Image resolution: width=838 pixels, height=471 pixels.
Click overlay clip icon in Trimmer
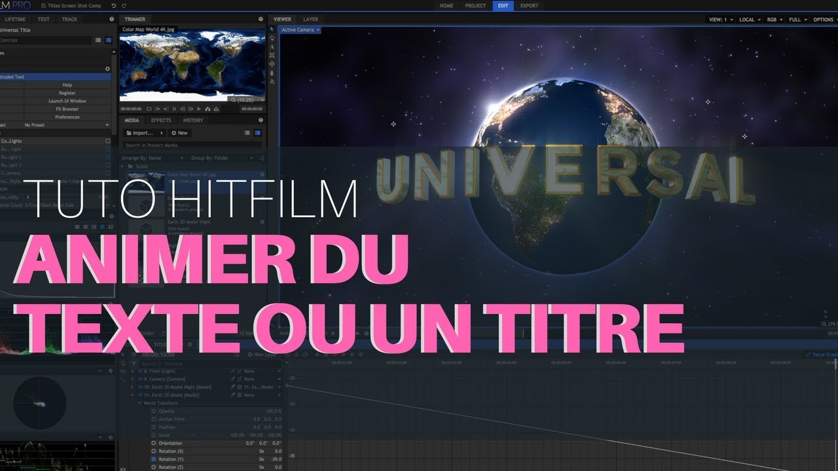[216, 109]
